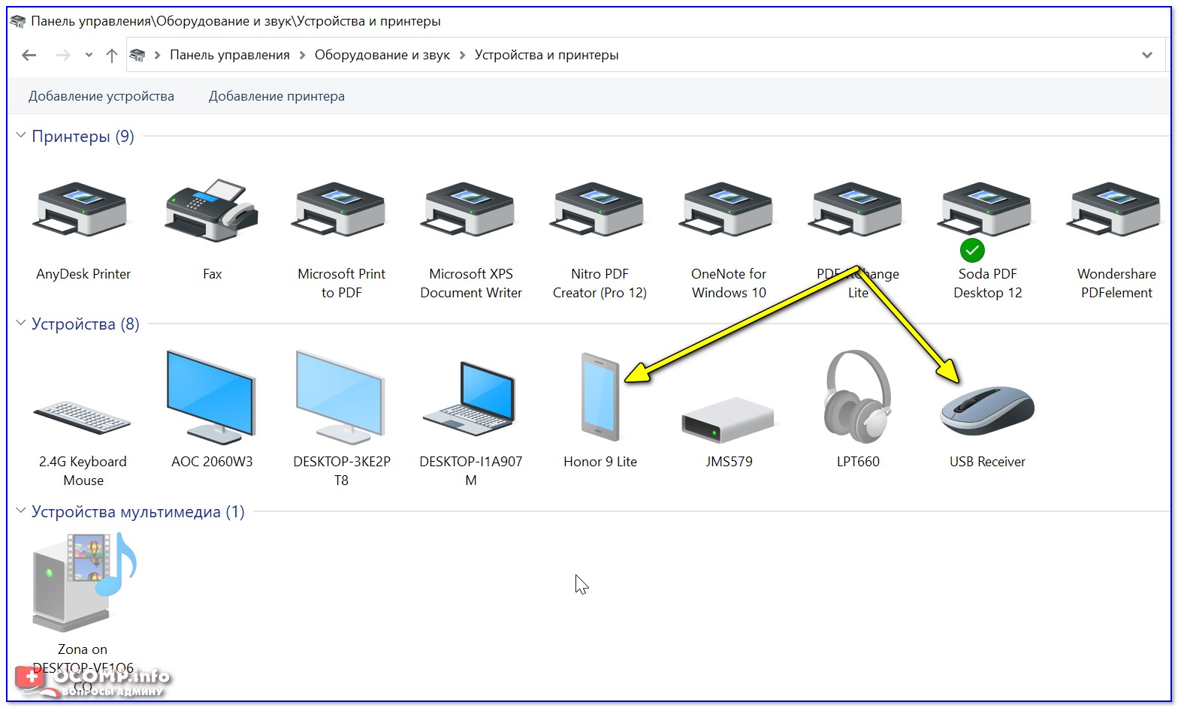
Task: Go to Оборудование и звук in breadcrumb
Action: coord(382,55)
